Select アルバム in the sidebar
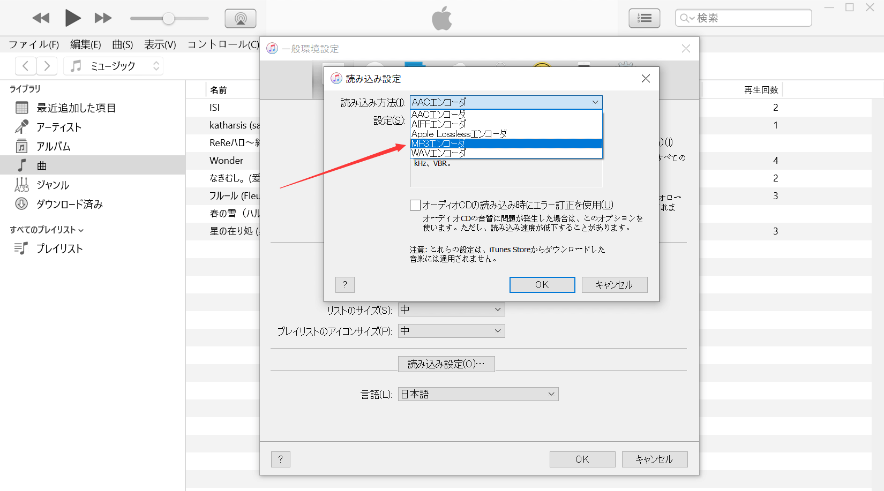This screenshot has width=884, height=491. [x=93, y=146]
